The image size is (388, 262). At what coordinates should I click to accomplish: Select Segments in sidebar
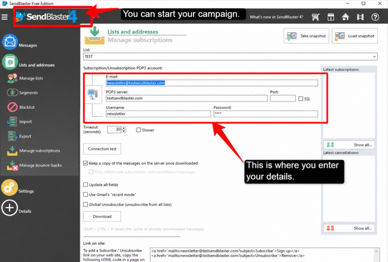tap(28, 93)
